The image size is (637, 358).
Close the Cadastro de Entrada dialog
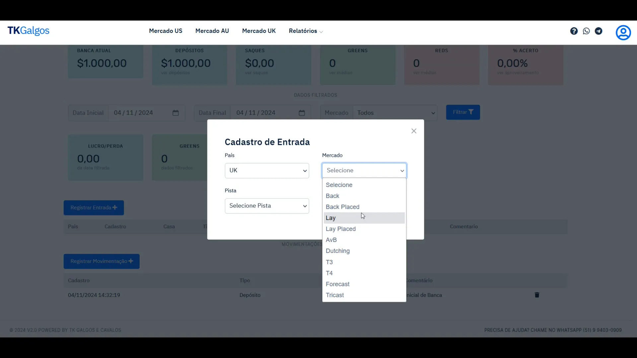414,131
